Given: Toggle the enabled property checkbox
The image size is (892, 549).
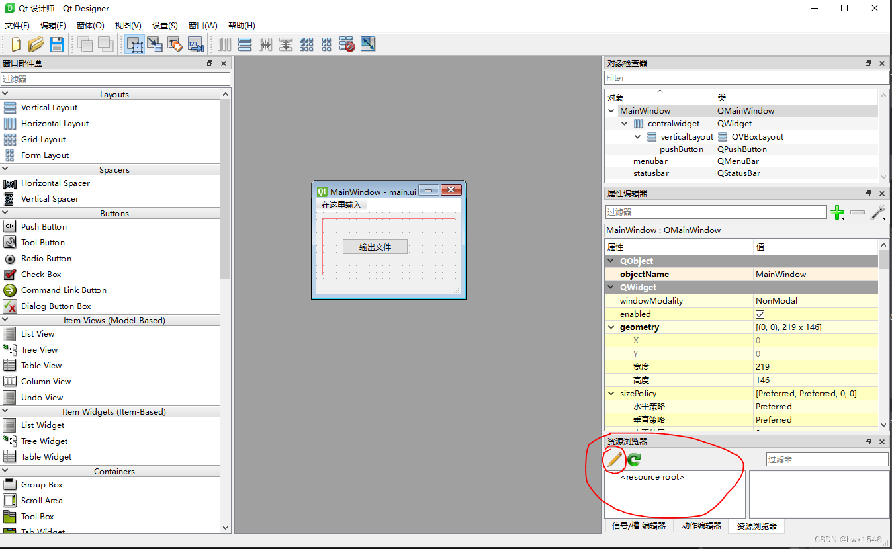Looking at the screenshot, I should point(760,314).
